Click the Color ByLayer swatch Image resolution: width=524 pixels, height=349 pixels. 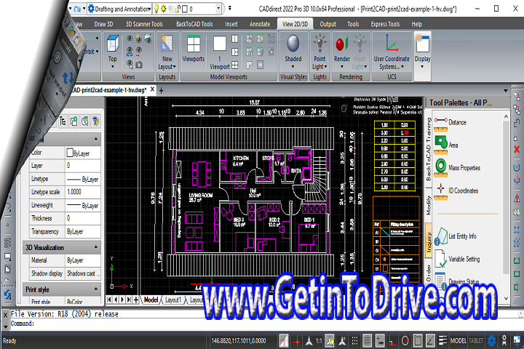[x=70, y=153]
